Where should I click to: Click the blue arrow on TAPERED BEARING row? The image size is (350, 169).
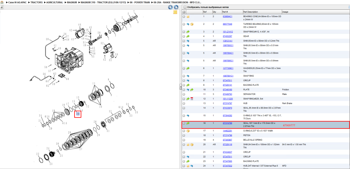[x=188, y=24]
